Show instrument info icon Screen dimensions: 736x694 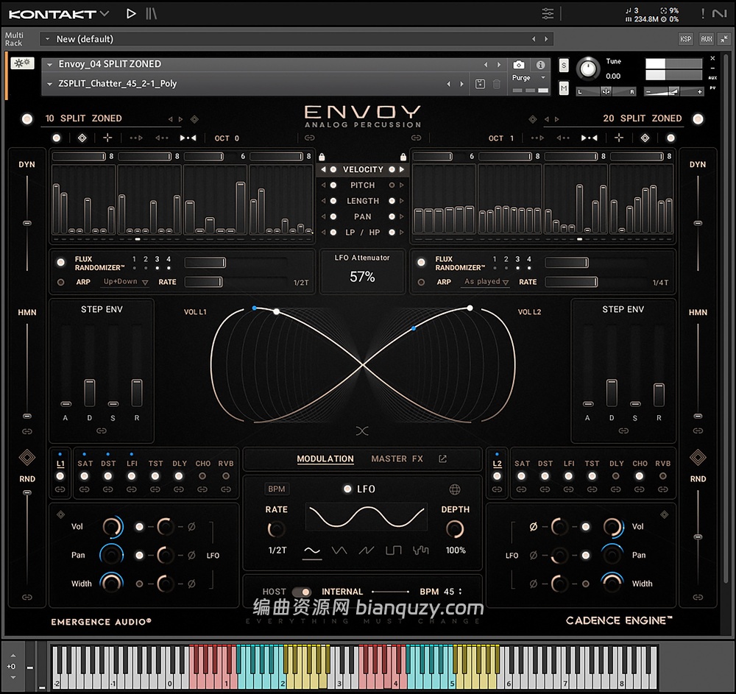[x=541, y=65]
